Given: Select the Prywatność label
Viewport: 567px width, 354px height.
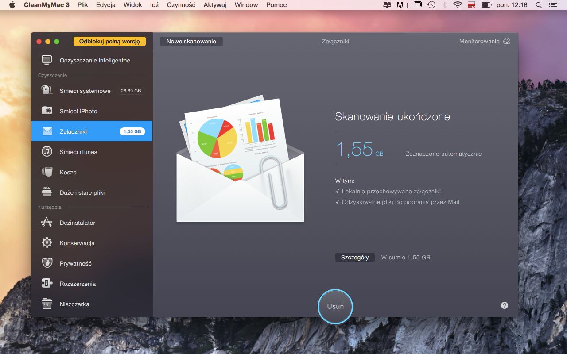Looking at the screenshot, I should (x=76, y=263).
